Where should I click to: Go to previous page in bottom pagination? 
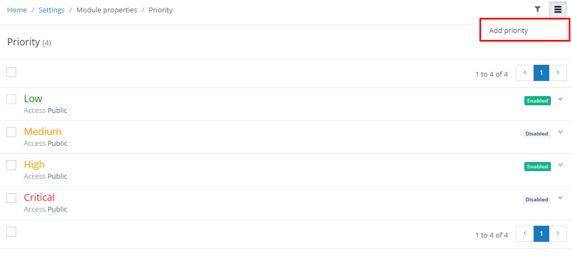pos(525,234)
